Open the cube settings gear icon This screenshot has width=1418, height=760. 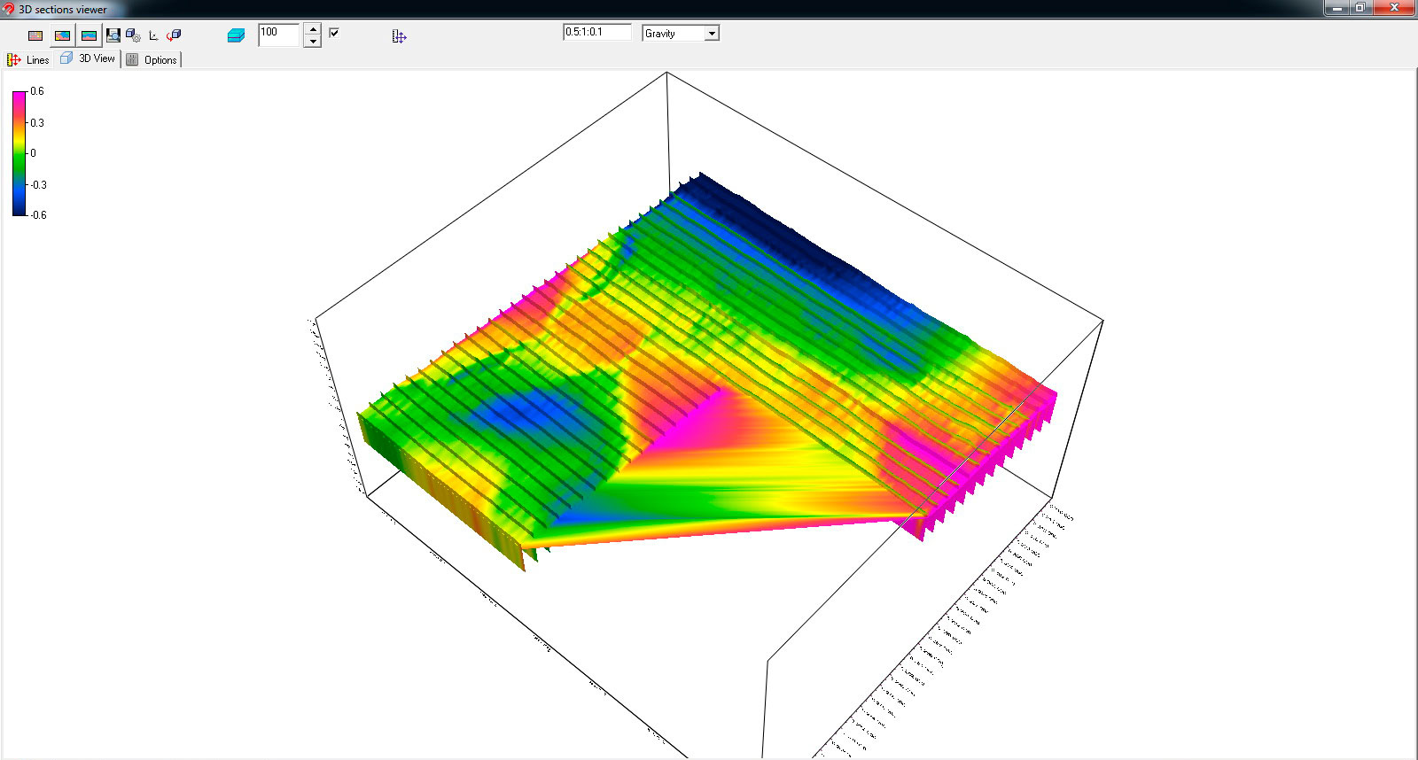coord(133,35)
